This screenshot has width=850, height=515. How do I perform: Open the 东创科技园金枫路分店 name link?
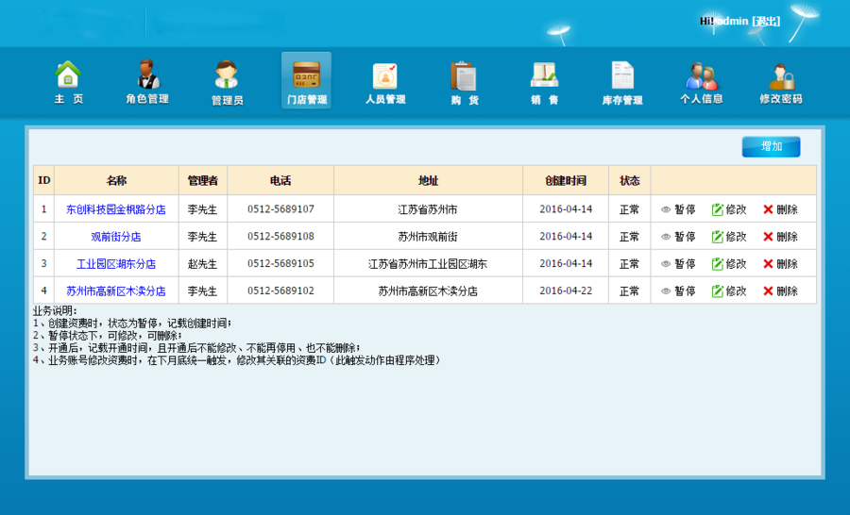tap(116, 209)
